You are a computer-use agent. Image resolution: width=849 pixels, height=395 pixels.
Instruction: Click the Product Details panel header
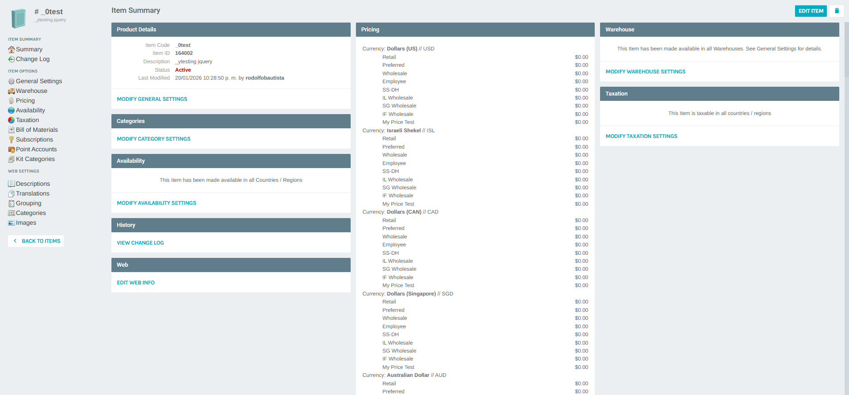[231, 30]
